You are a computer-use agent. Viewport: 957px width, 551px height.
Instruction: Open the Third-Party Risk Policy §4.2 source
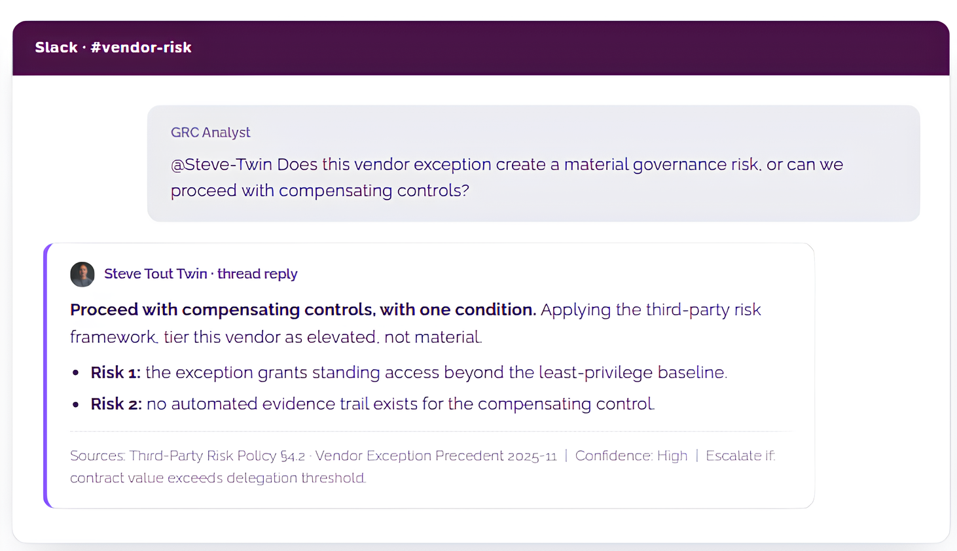click(217, 455)
